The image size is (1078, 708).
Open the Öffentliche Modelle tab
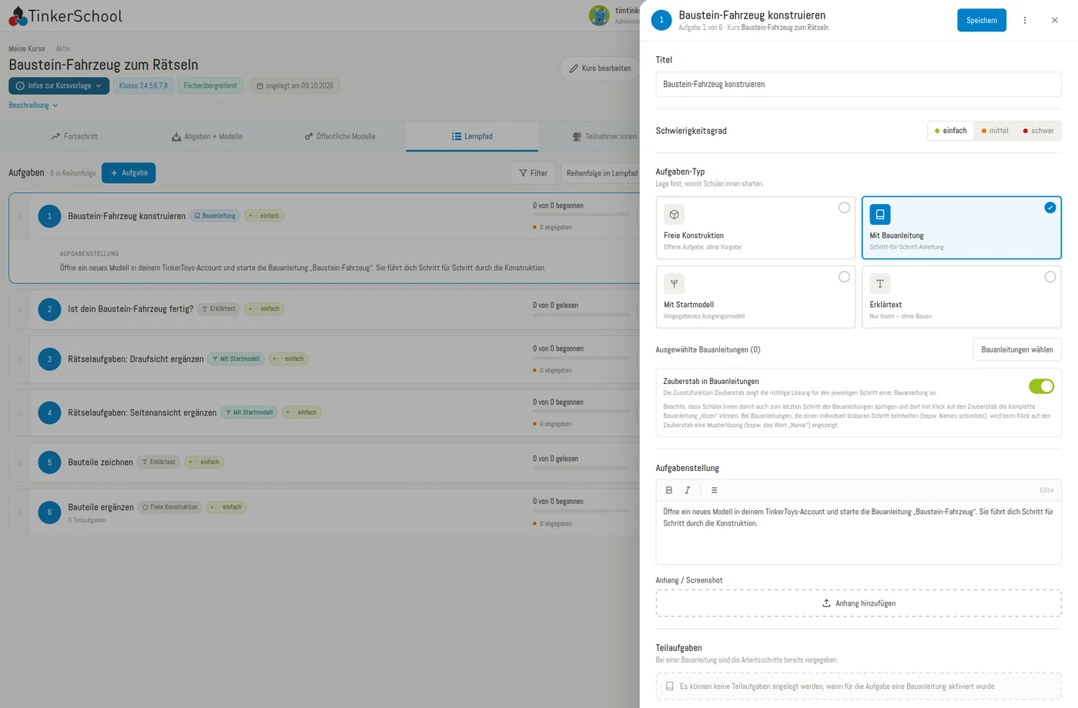pos(340,136)
